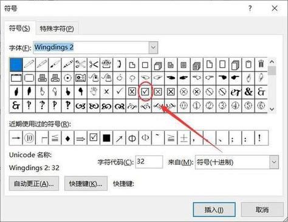
Task: Click the ? help button in title bar
Action: coord(250,8)
